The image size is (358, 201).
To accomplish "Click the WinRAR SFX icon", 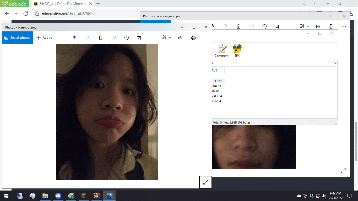I will 237,51.
